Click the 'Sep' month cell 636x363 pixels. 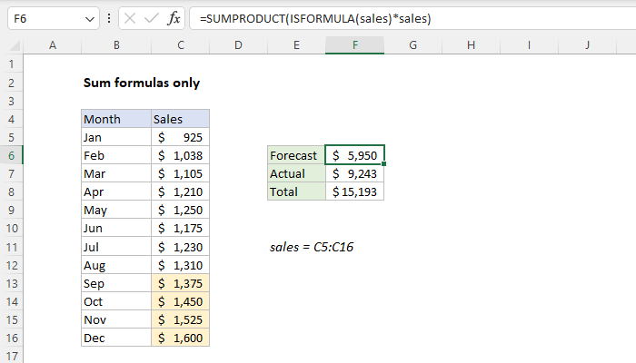[x=116, y=283]
